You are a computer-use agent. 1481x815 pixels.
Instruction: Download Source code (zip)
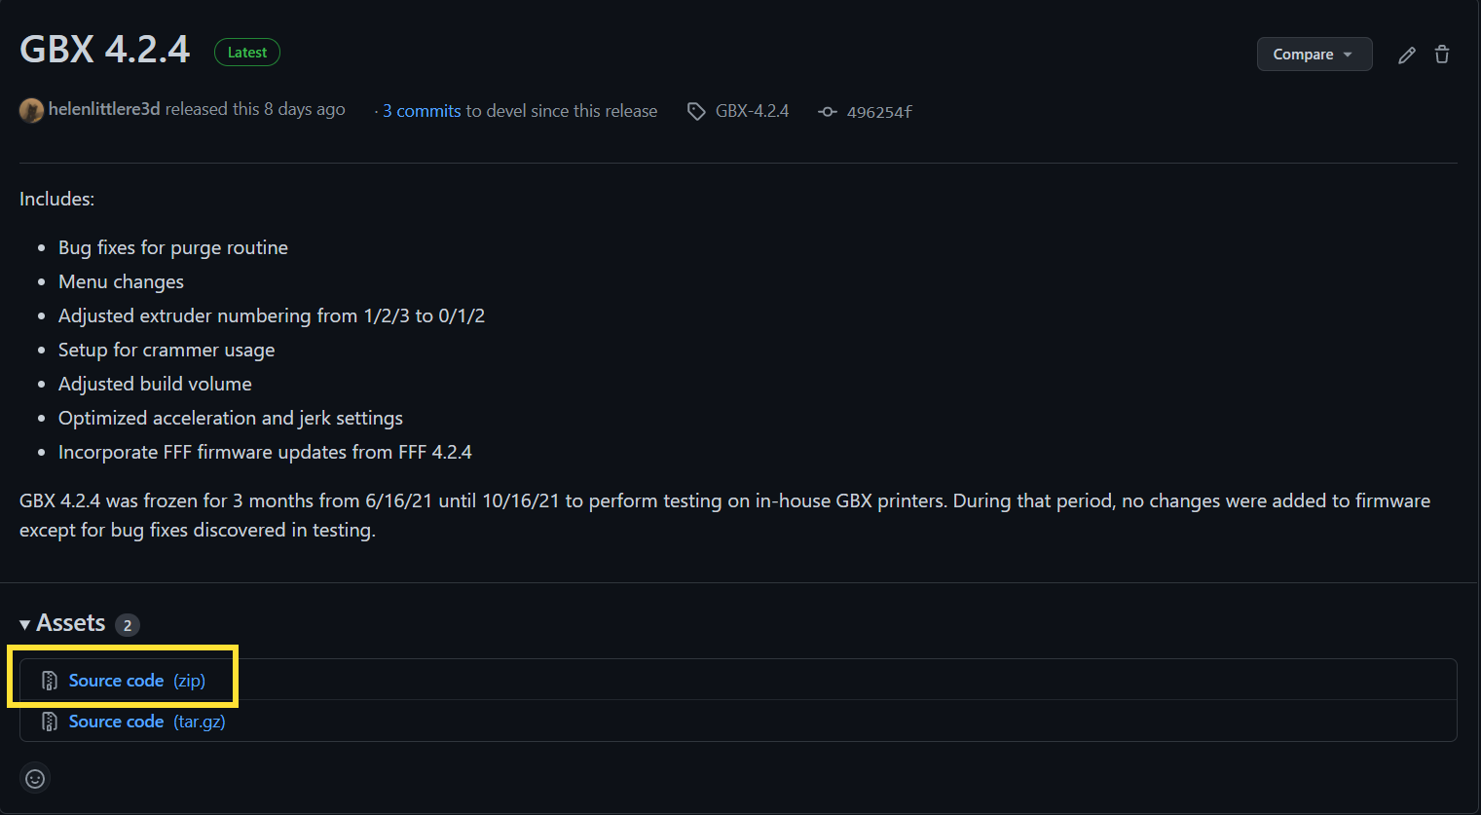click(137, 681)
